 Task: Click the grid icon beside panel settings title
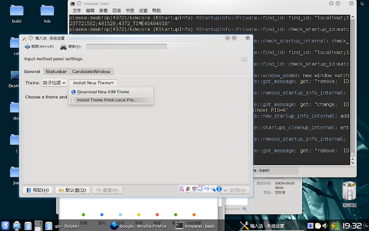tap(244, 59)
